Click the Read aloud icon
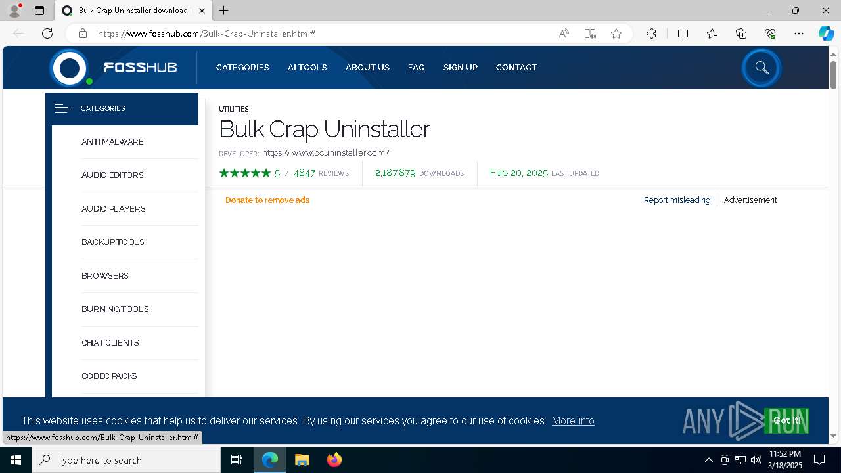Screen dimensions: 841x473 point(564,34)
